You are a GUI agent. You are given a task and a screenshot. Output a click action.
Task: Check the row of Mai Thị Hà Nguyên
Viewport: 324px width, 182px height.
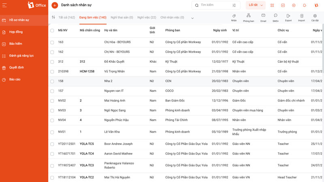click(52, 178)
